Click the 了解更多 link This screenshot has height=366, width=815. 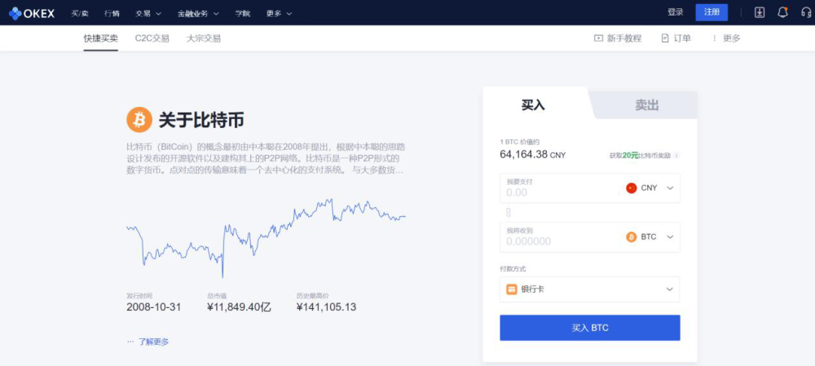point(153,342)
